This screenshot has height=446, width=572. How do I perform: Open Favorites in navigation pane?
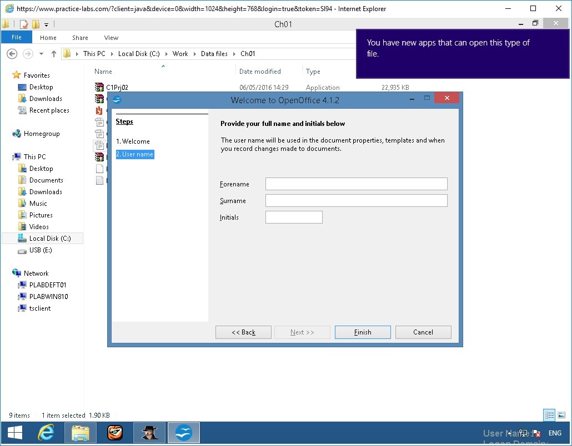pos(37,75)
